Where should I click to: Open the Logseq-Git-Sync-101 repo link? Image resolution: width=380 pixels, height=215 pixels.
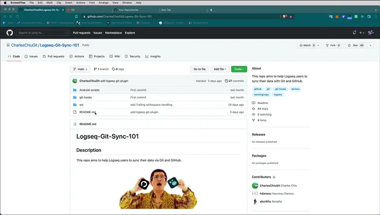60,45
